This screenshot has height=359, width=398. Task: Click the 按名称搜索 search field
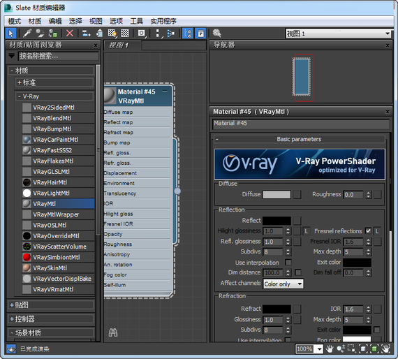(59, 56)
